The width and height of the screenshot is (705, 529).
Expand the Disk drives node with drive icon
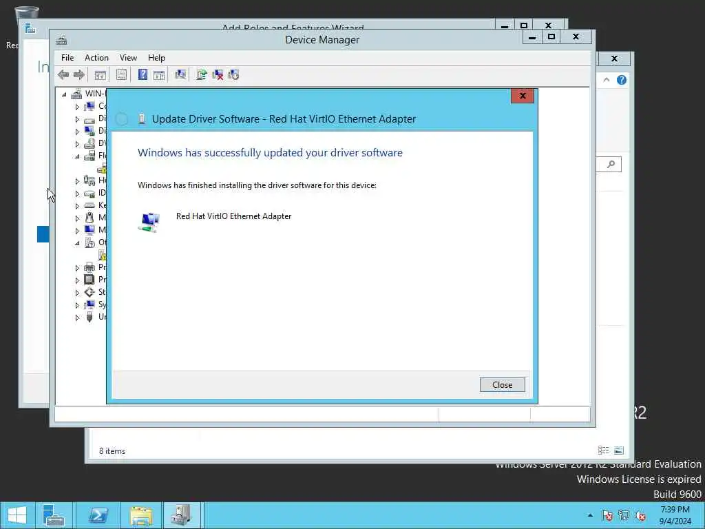pos(77,119)
